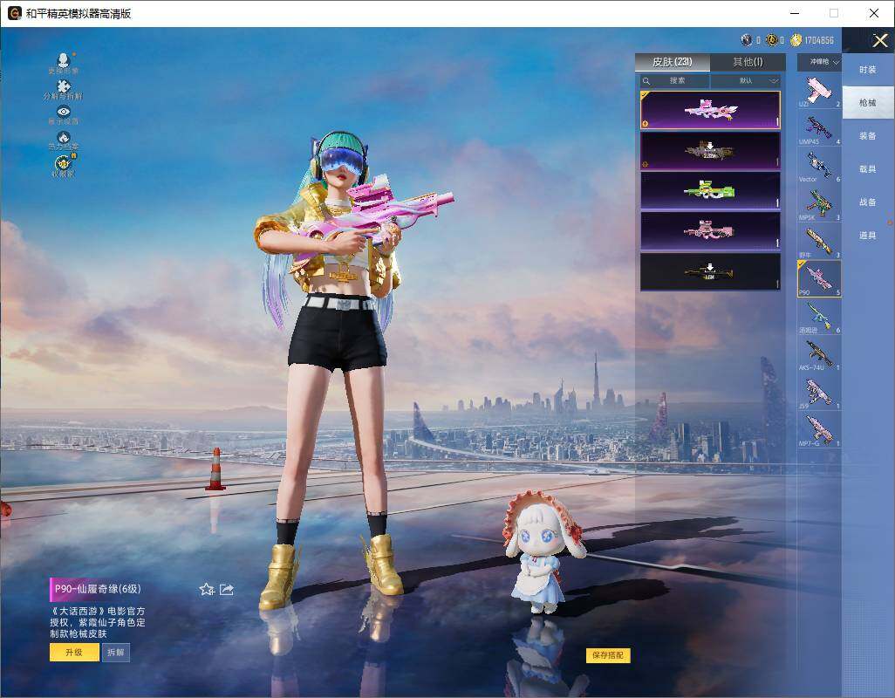
Task: Open the 更换形象 avatar icon
Action: [x=63, y=60]
